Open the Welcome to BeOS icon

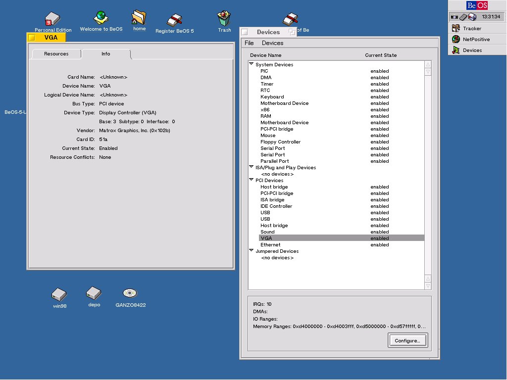[x=101, y=17]
